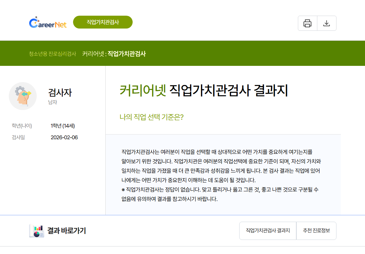The height and width of the screenshot is (254, 365).
Task: Open the 직업가치관검사 결과지 tab
Action: pyautogui.click(x=268, y=230)
